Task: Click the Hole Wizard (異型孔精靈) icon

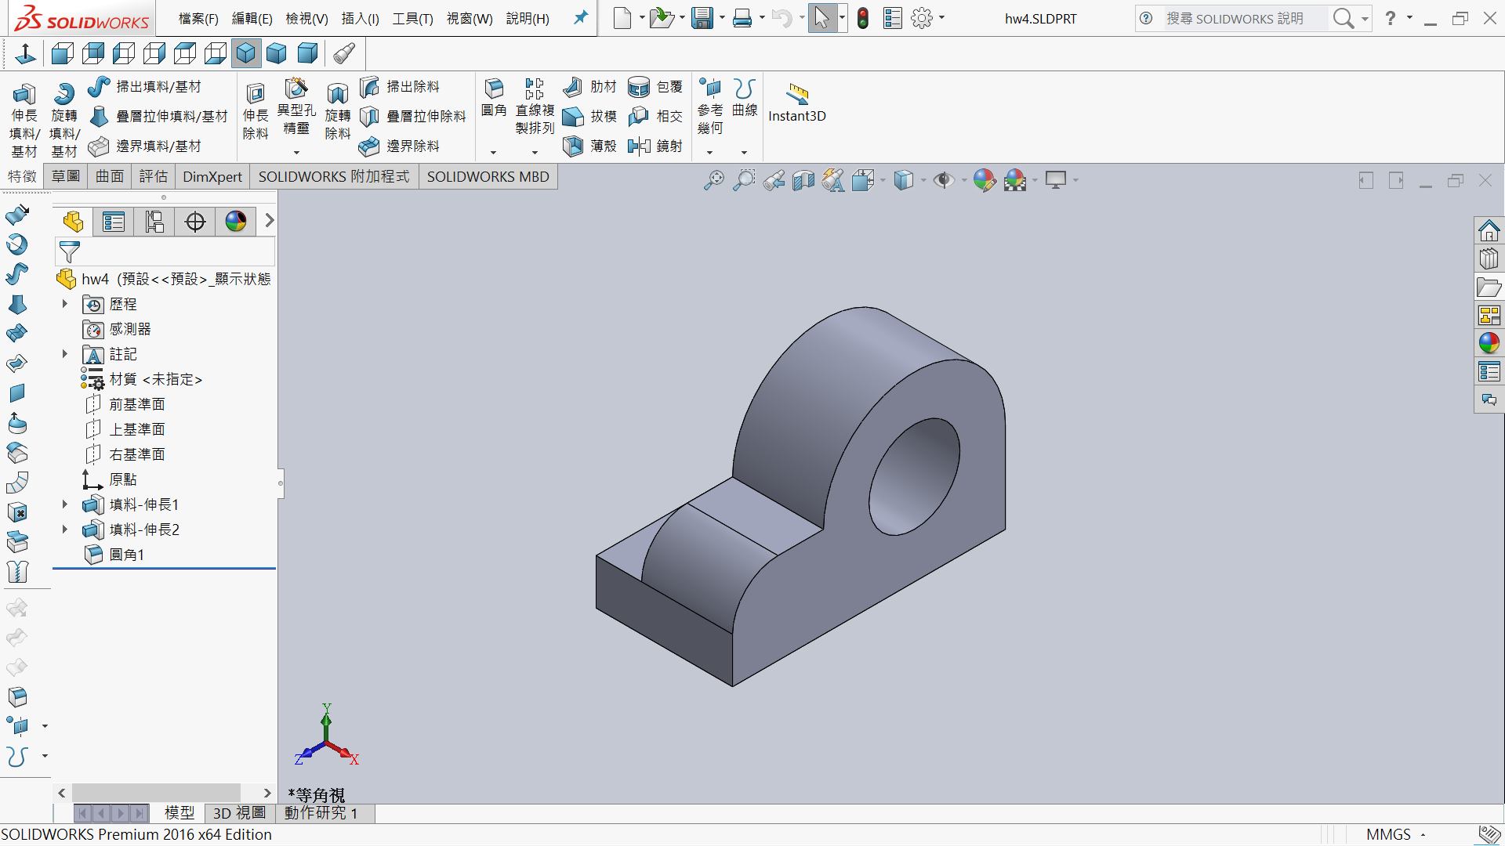Action: click(296, 89)
